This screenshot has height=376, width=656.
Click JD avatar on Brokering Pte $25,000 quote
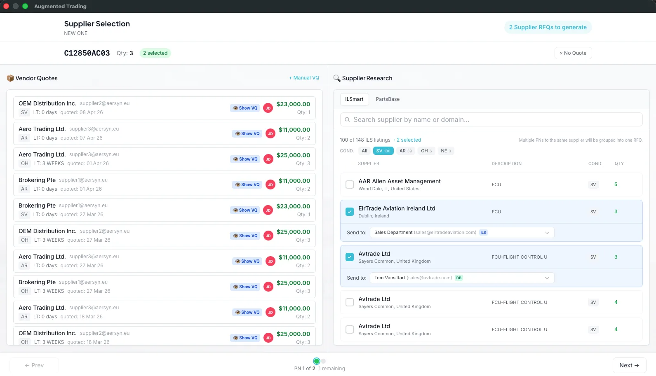[x=268, y=287]
